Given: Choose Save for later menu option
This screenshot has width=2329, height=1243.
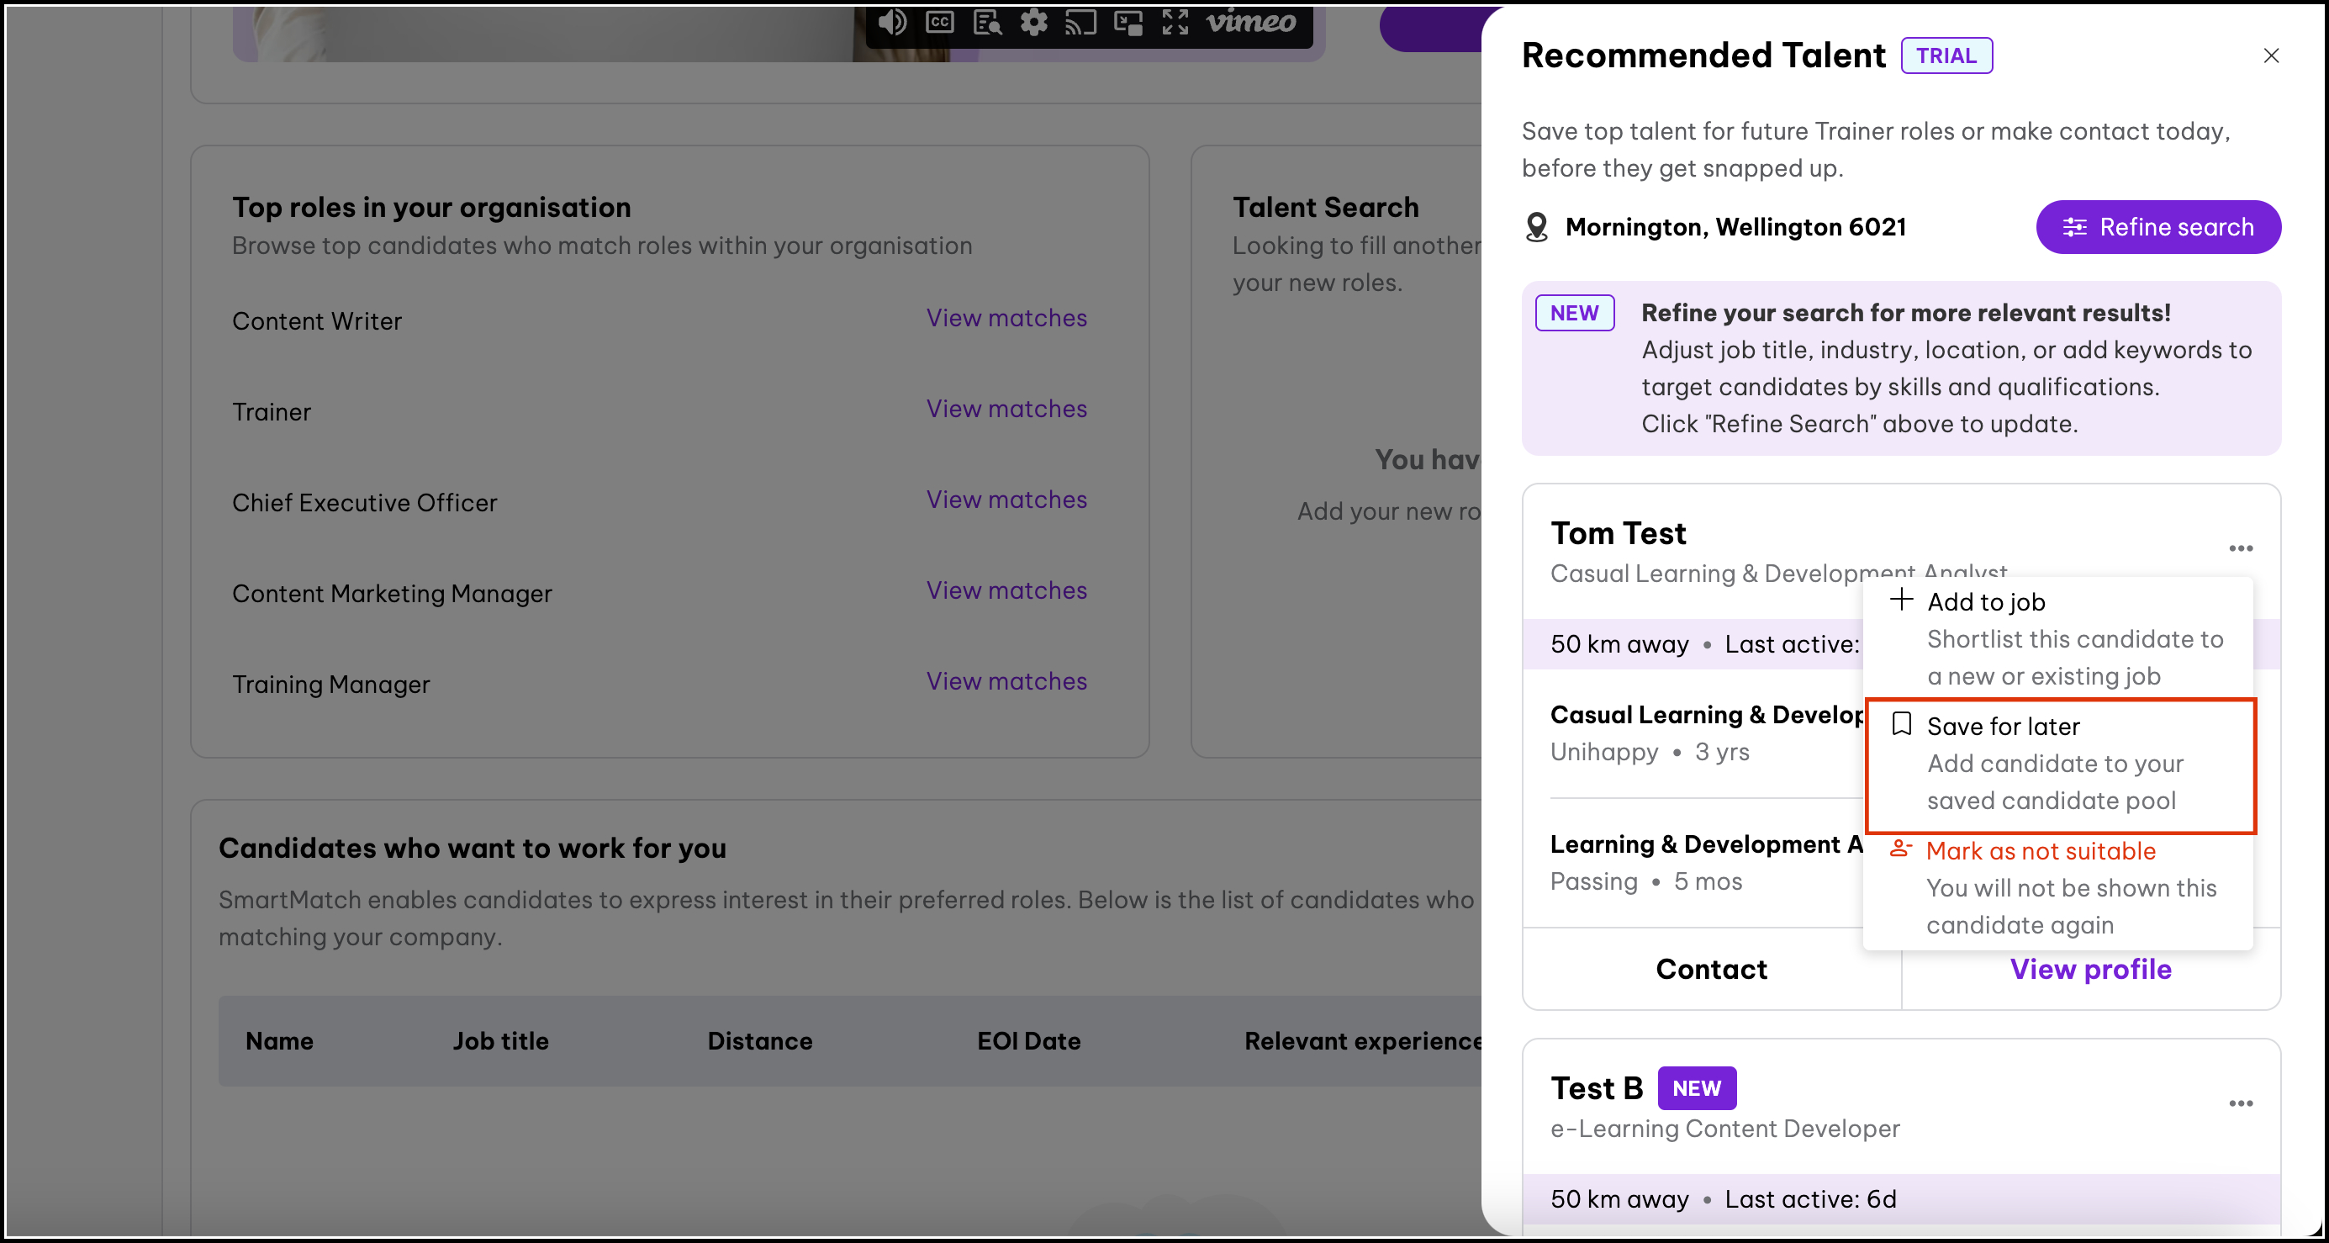Looking at the screenshot, I should tap(2003, 727).
